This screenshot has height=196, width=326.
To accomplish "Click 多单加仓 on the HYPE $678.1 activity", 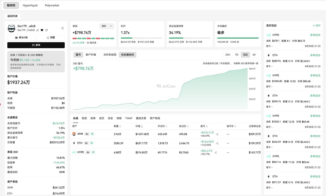I will click(x=315, y=35).
